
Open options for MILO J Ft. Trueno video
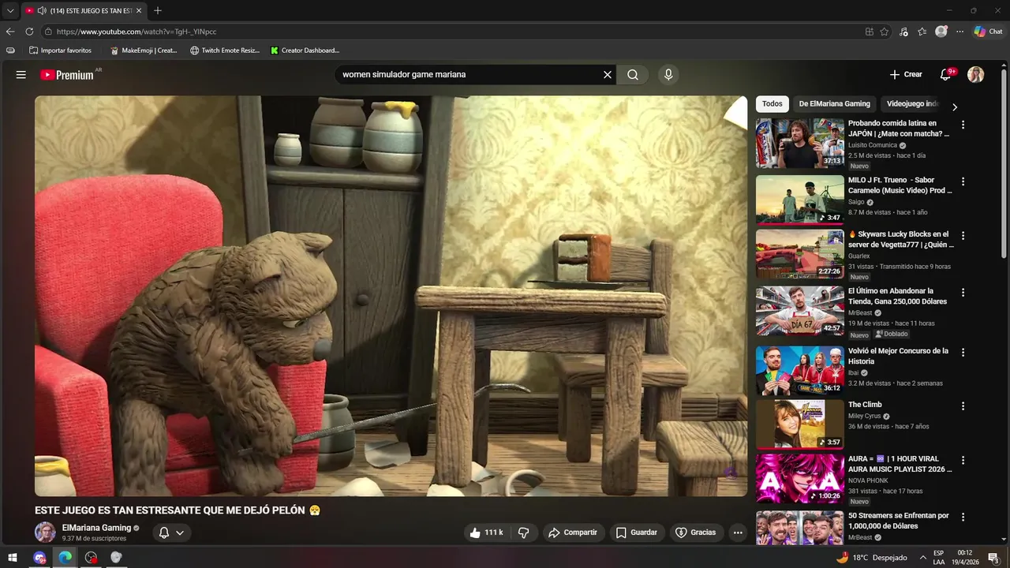pyautogui.click(x=963, y=181)
